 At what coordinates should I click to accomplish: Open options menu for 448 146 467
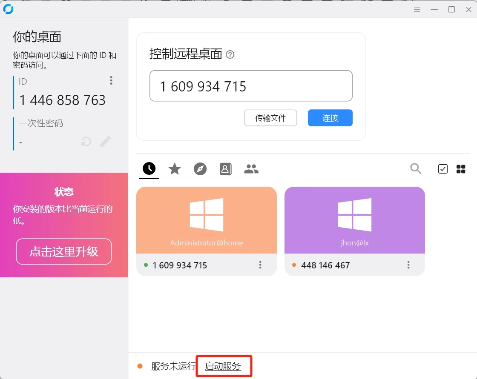tap(408, 265)
